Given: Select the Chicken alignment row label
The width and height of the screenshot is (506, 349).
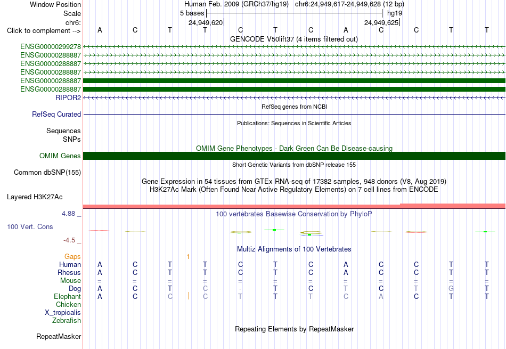Looking at the screenshot, I should 68,304.
